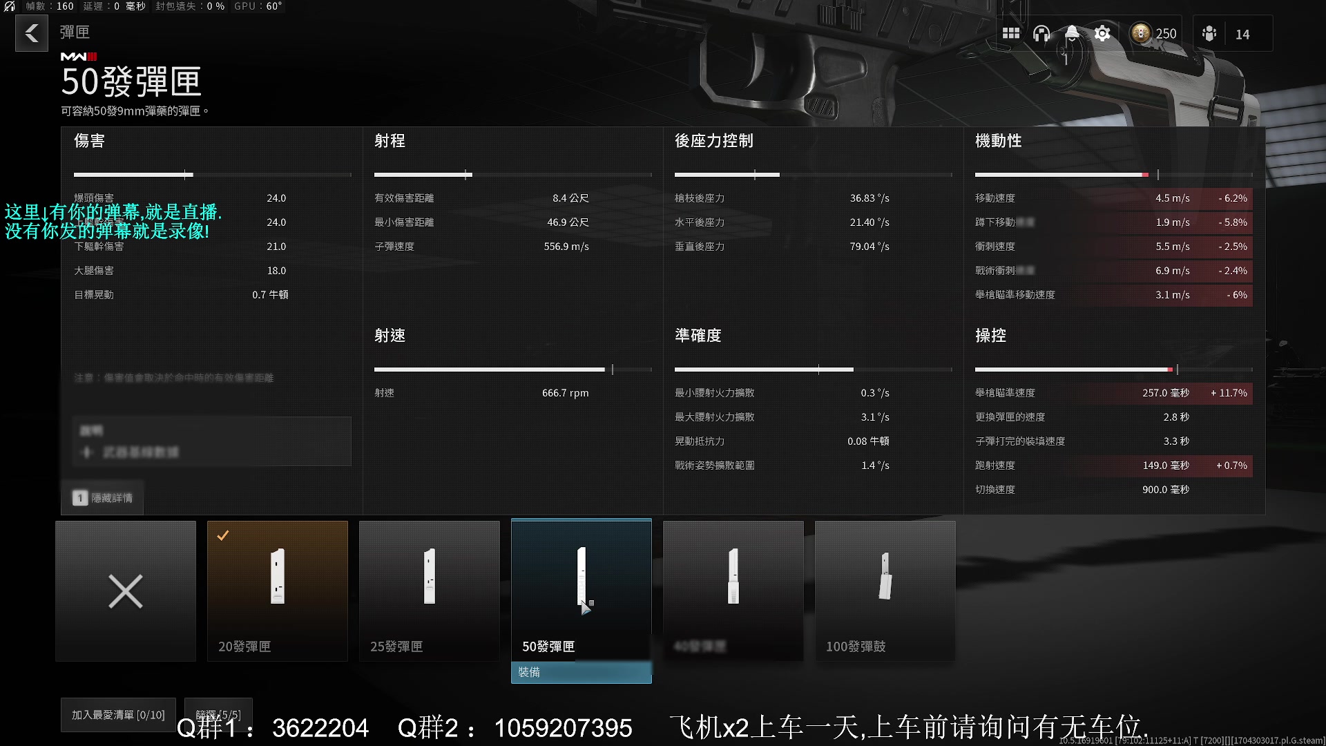Click the 舉槍瞄準速度 257.0 毫秒 row
Image resolution: width=1326 pixels, height=746 pixels.
[1113, 393]
